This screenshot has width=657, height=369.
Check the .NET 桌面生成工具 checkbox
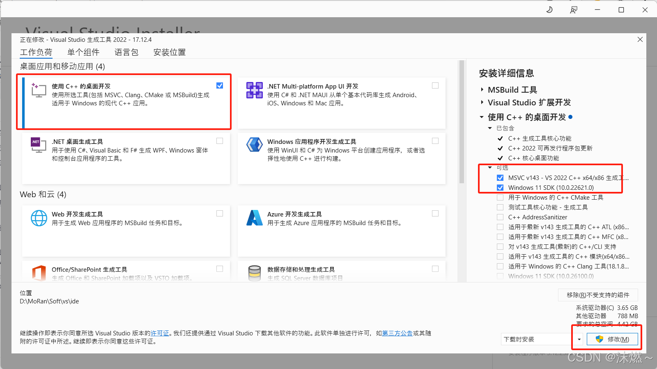[x=220, y=141]
